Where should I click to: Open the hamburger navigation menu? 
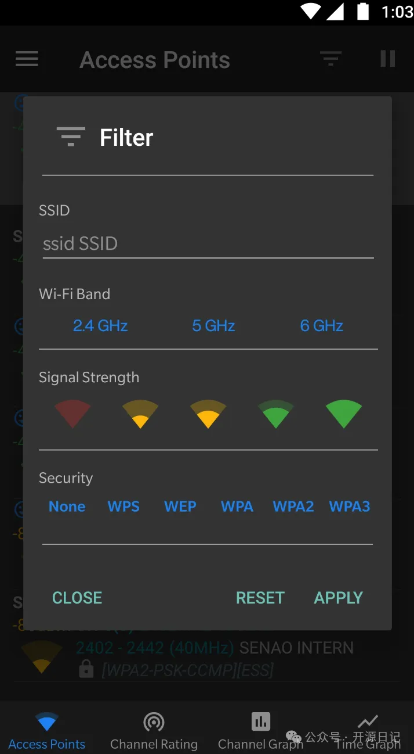pyautogui.click(x=27, y=59)
